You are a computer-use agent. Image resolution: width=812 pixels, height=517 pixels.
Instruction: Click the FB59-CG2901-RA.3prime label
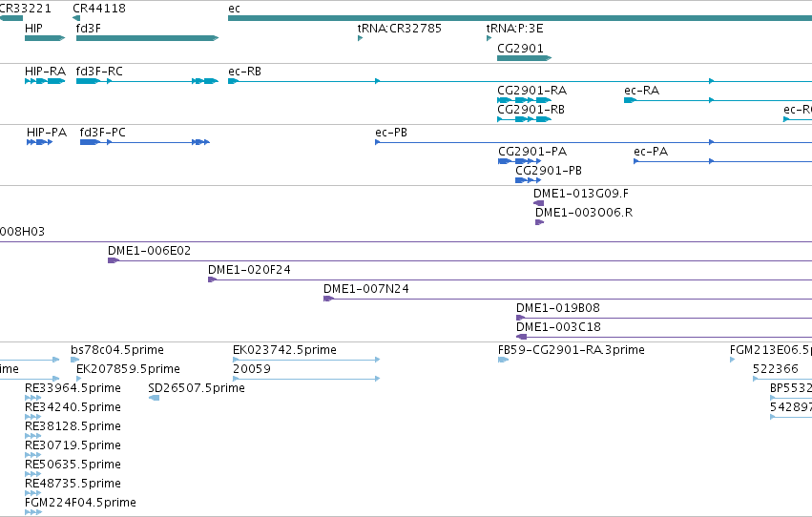572,350
